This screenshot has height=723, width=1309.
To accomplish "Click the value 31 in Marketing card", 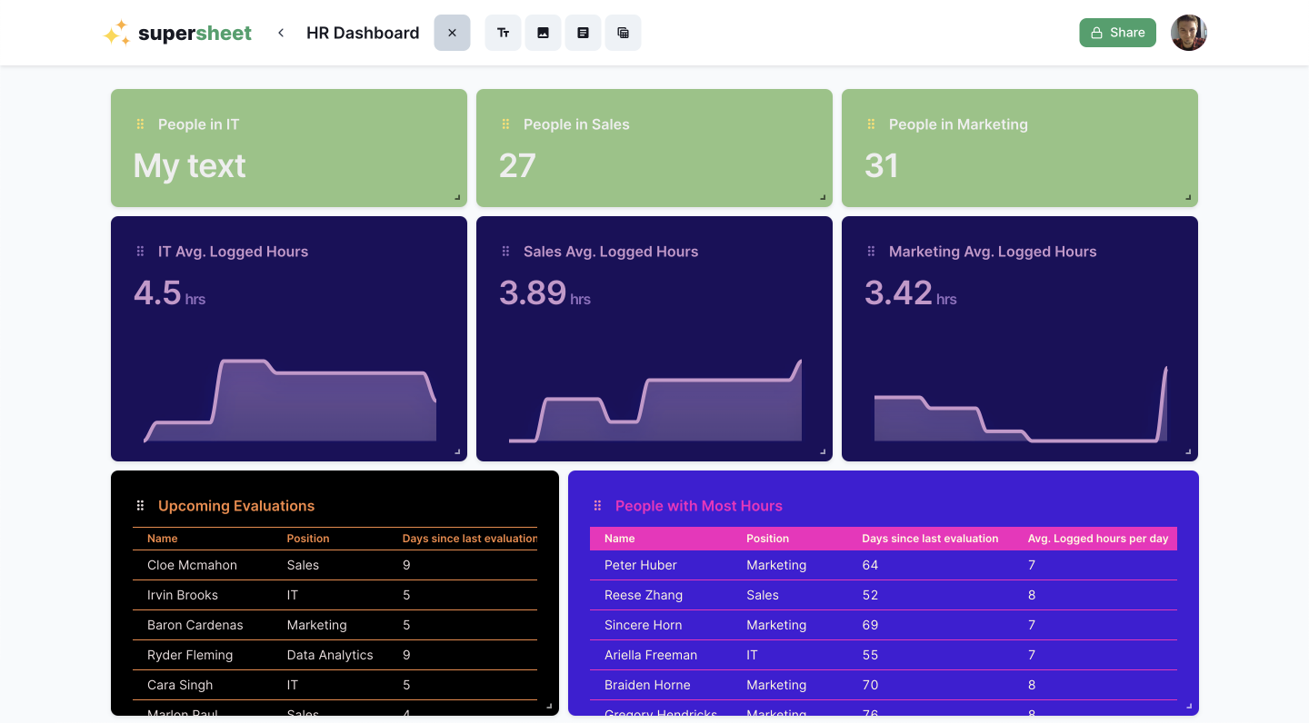I will pyautogui.click(x=882, y=166).
